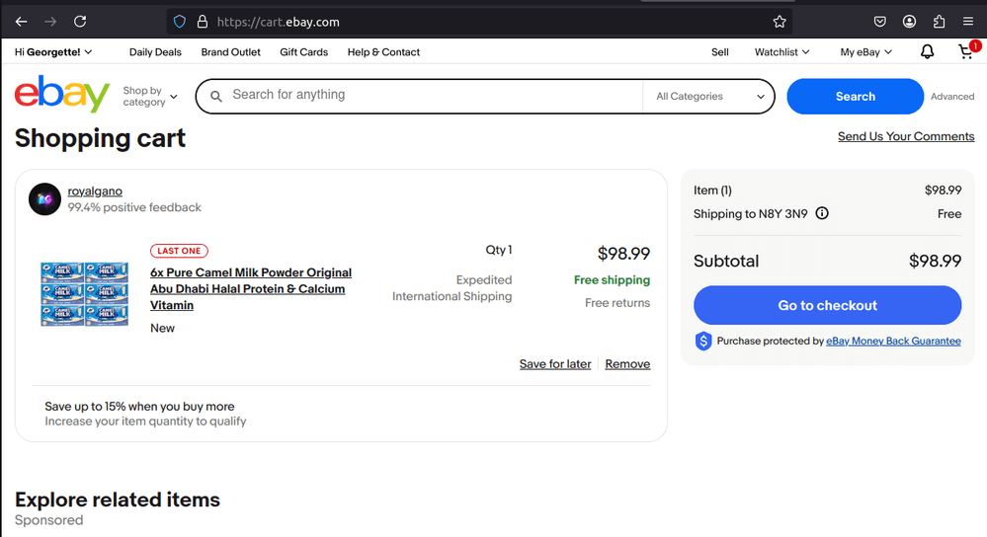Click the Free returns text

pyautogui.click(x=617, y=302)
